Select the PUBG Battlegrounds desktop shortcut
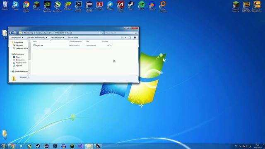Screen dimensions: 265x149 pyautogui.click(x=246, y=7)
